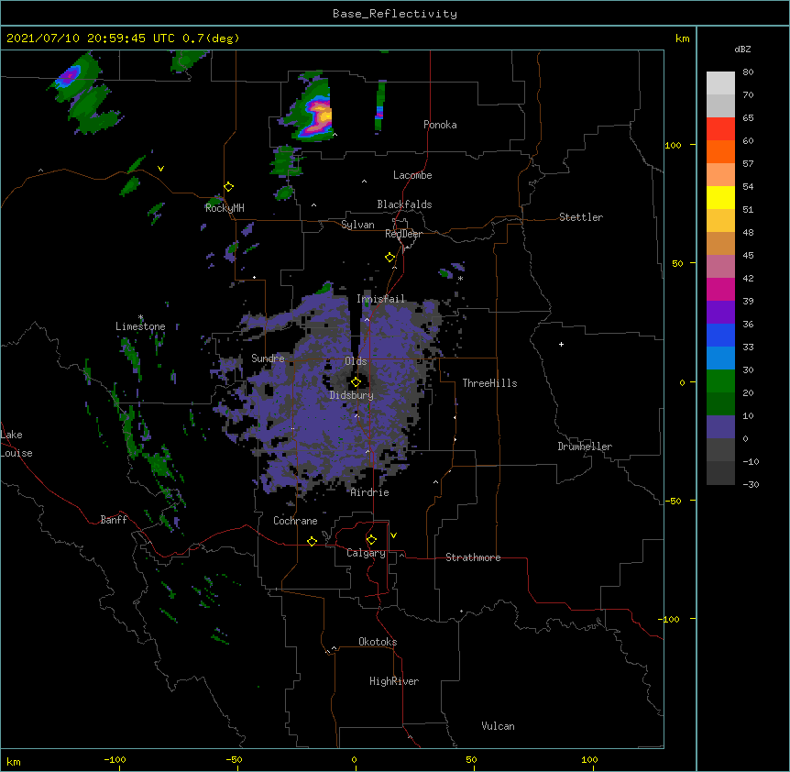Click the yellow diamond marker beside RockyMH
Image resolution: width=790 pixels, height=772 pixels.
(x=229, y=187)
